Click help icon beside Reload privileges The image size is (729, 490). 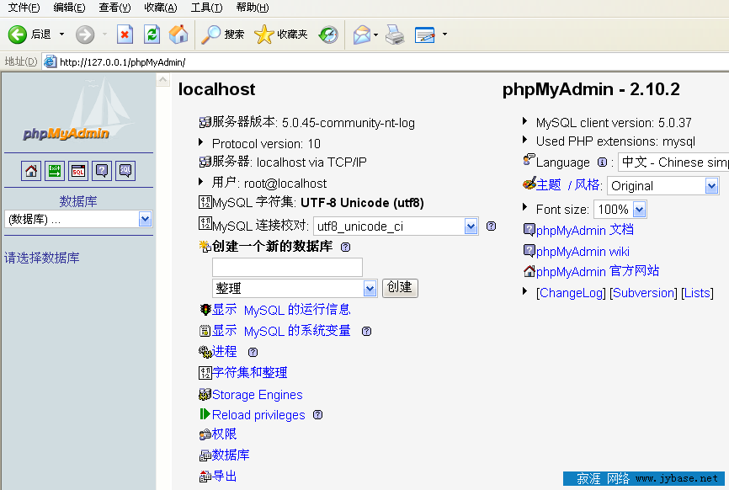point(317,415)
